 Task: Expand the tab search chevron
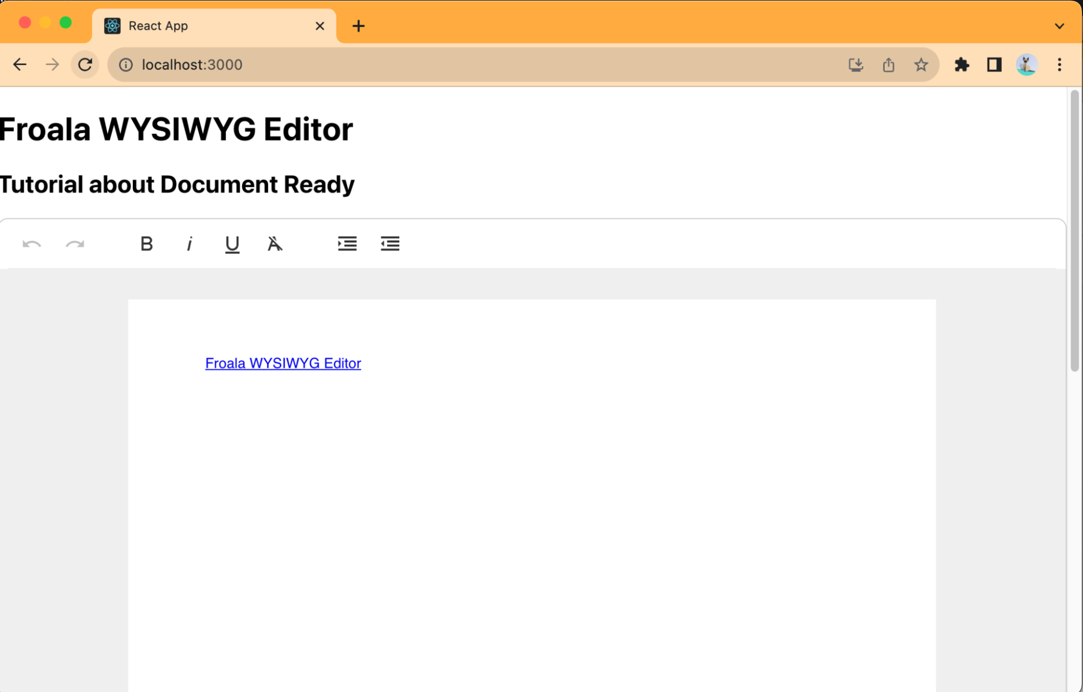[x=1059, y=26]
